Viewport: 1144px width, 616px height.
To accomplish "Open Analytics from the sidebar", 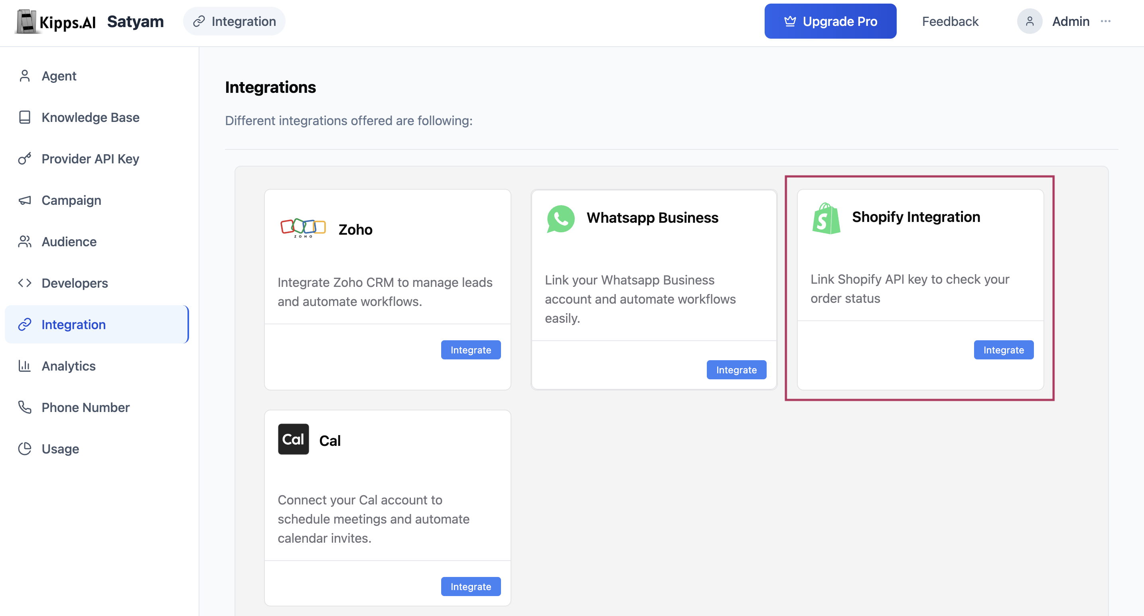I will [x=97, y=366].
